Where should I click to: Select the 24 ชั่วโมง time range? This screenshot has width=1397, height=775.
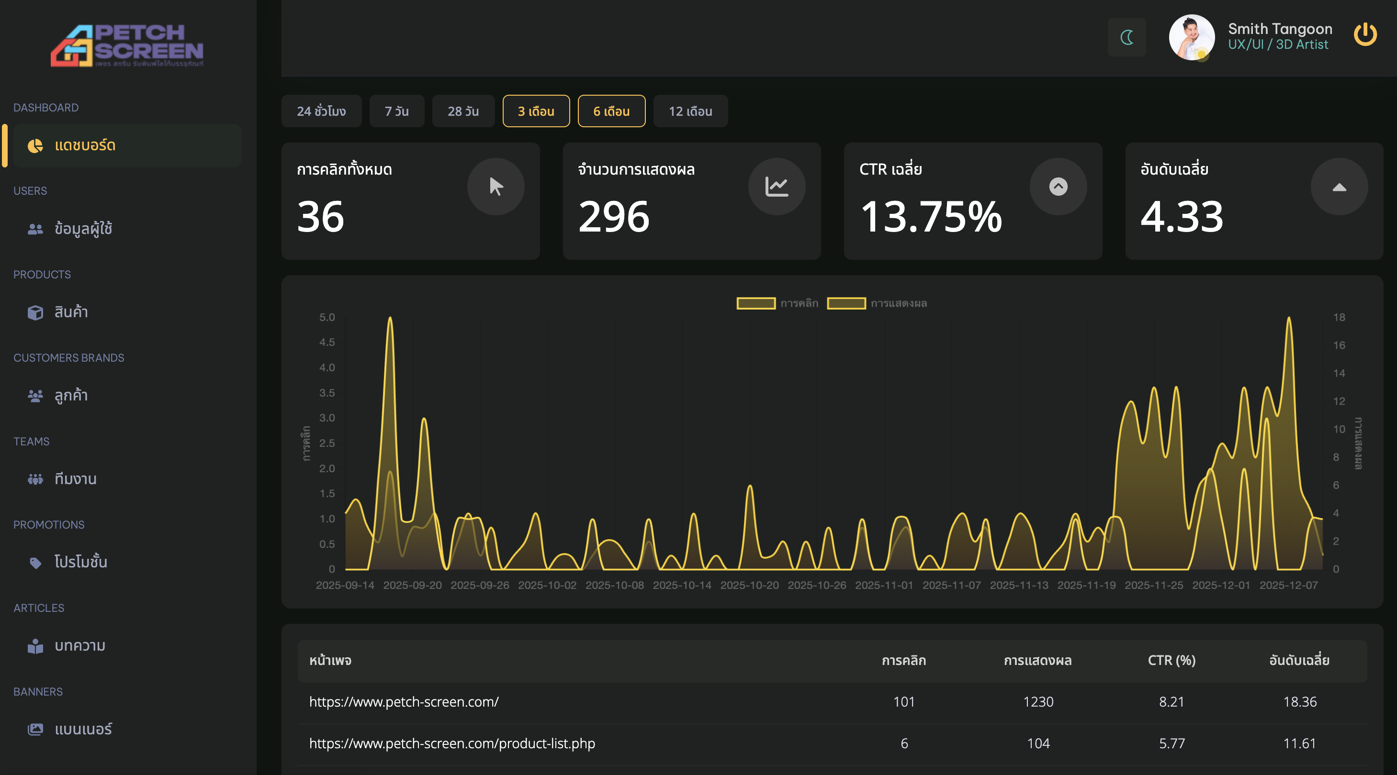pos(321,111)
